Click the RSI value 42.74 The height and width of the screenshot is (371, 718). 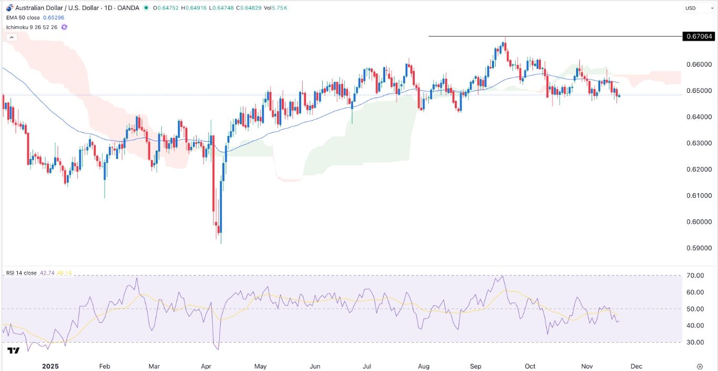coord(47,273)
